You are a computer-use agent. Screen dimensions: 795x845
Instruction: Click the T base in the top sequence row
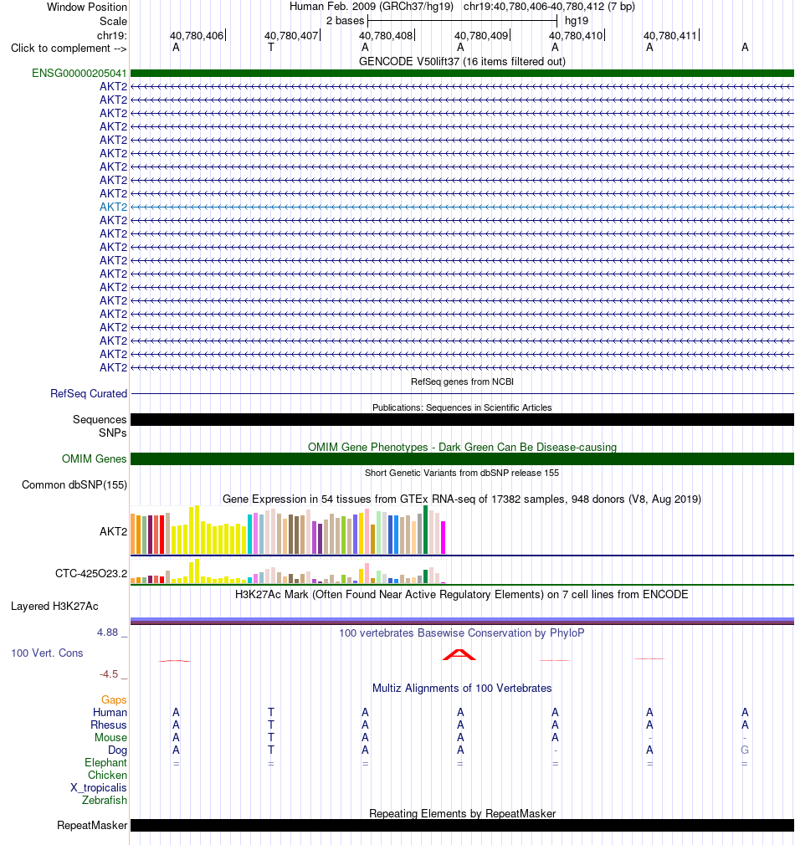pyautogui.click(x=270, y=48)
